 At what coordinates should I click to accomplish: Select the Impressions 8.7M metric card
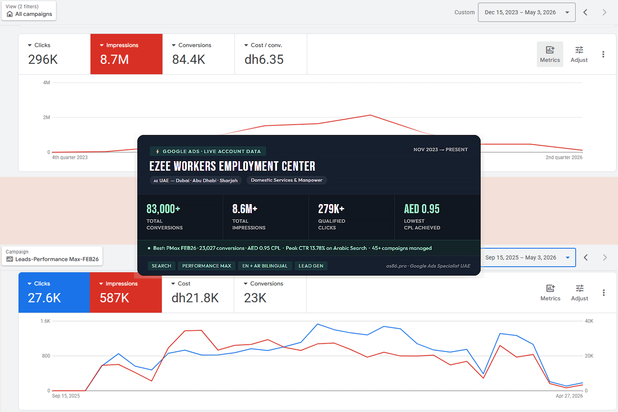pyautogui.click(x=126, y=54)
